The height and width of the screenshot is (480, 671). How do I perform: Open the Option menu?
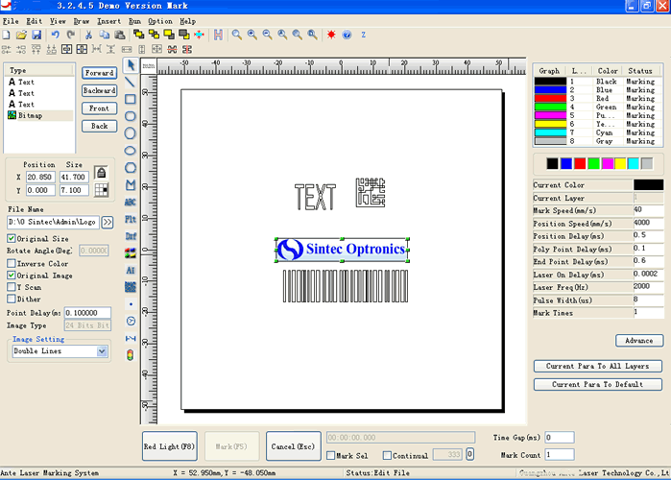tap(160, 21)
